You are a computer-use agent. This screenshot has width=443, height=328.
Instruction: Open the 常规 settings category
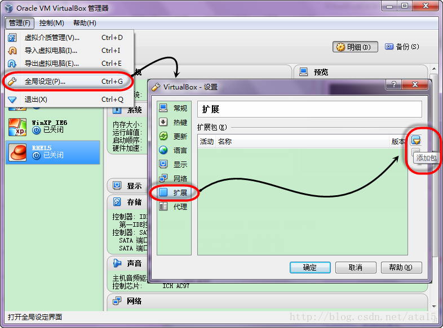pyautogui.click(x=174, y=108)
